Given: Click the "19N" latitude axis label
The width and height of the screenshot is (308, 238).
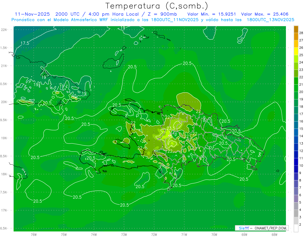Looking at the screenshot, I should click(x=4, y=138).
